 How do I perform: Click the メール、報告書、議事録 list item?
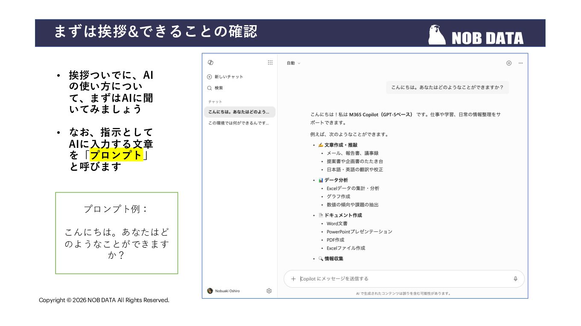pyautogui.click(x=353, y=153)
